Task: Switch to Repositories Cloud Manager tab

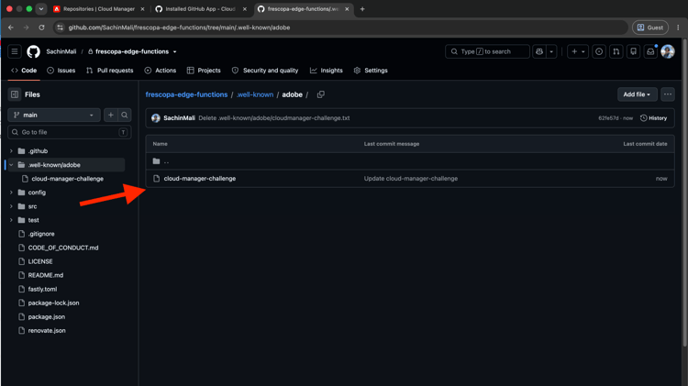Action: [99, 9]
